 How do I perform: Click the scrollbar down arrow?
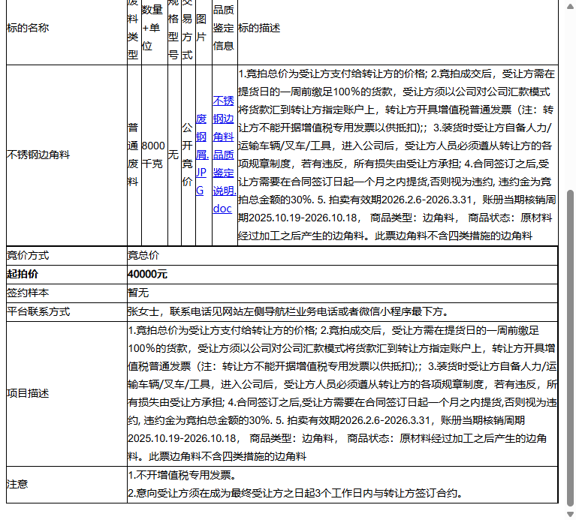pos(571,514)
